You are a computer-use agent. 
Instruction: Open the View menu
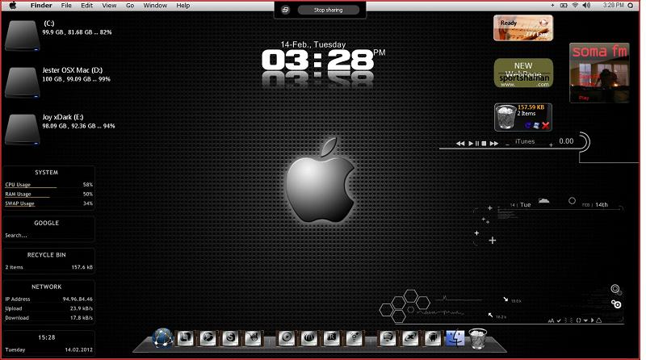pos(109,6)
